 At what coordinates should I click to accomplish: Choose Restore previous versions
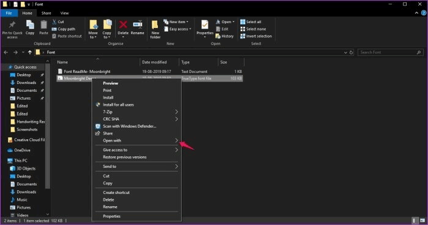(x=125, y=157)
